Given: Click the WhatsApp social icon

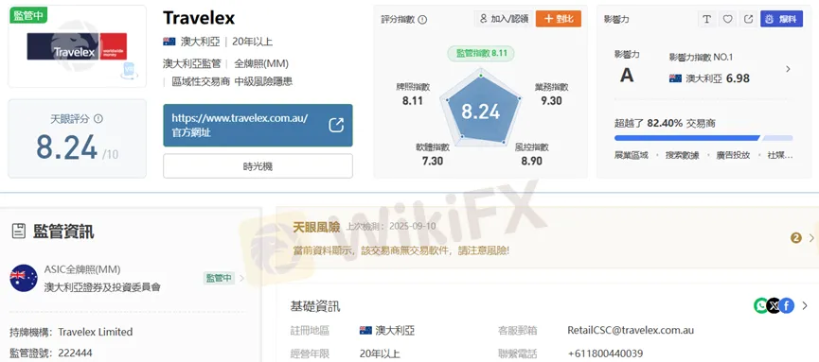Looking at the screenshot, I should (x=761, y=305).
